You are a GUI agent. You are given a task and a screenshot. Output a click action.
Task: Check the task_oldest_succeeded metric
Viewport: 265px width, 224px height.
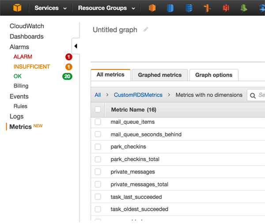98,209
